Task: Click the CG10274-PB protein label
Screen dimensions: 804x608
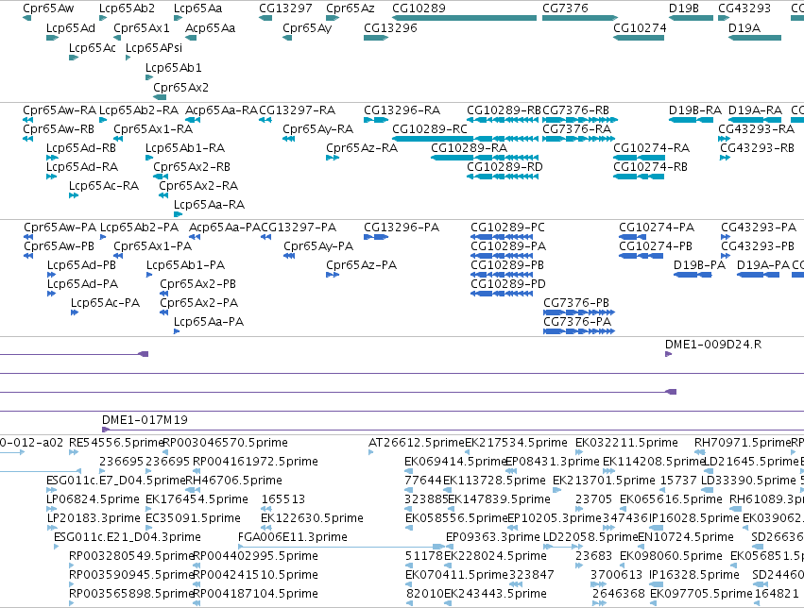Action: (x=656, y=246)
